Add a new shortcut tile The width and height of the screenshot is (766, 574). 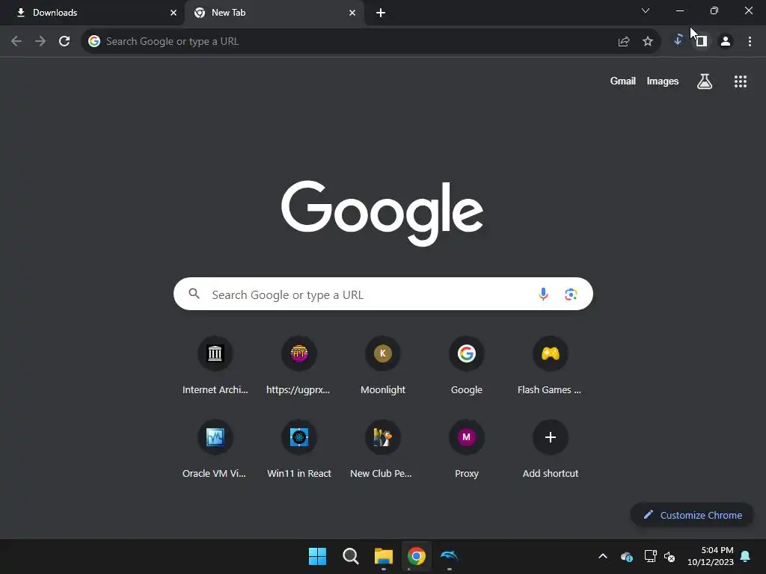(550, 449)
